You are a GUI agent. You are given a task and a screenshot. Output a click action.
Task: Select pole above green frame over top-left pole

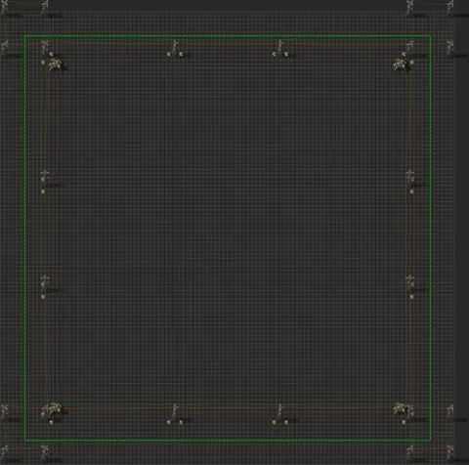click(x=45, y=8)
